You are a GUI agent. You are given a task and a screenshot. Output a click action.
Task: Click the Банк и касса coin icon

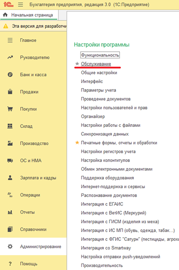[x=10, y=74]
